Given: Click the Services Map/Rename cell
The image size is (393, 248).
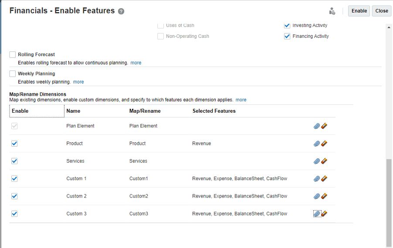Looking at the screenshot, I should point(138,161).
